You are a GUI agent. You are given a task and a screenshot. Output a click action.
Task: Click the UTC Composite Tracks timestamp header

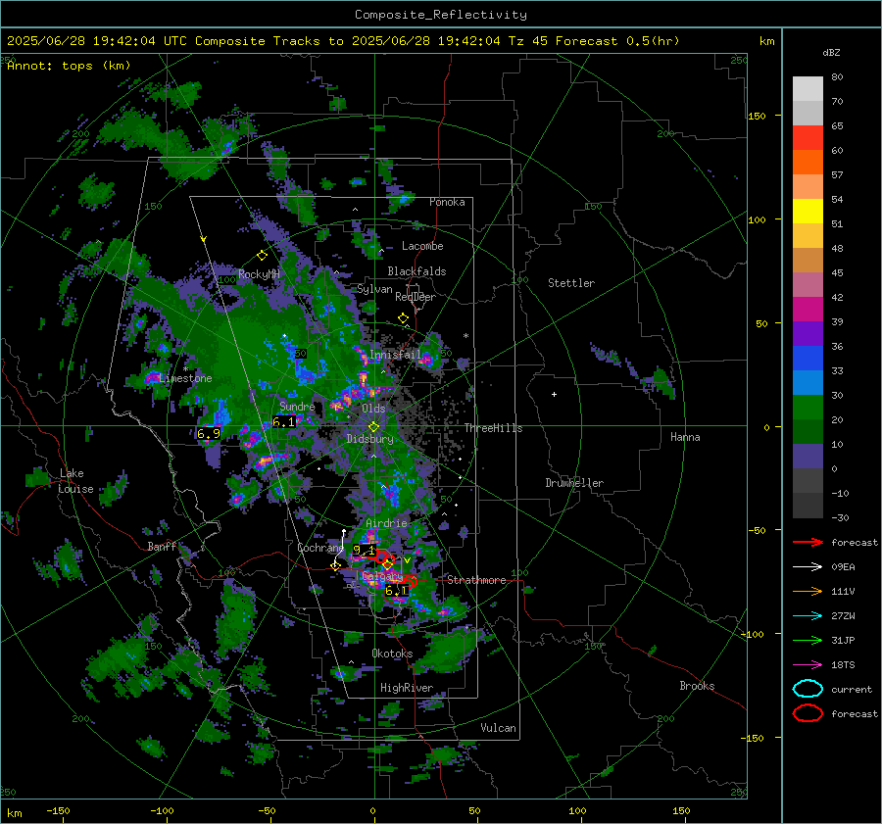pyautogui.click(x=343, y=41)
